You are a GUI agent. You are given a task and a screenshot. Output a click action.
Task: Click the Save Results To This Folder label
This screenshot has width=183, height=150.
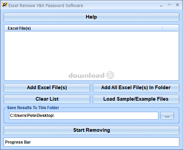coord(33,108)
